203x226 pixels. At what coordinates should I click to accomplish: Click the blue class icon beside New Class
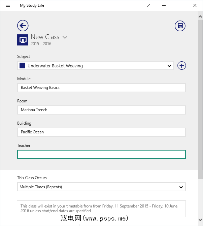pos(23,40)
